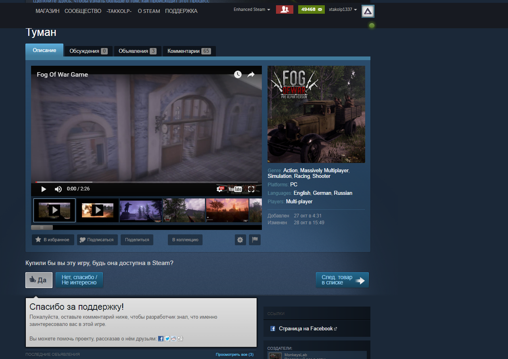The image size is (508, 359).
Task: Select the forest rifle screenshot thumbnail
Action: (x=184, y=210)
